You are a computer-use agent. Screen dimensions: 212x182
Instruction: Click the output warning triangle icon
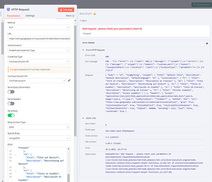coord(95,14)
